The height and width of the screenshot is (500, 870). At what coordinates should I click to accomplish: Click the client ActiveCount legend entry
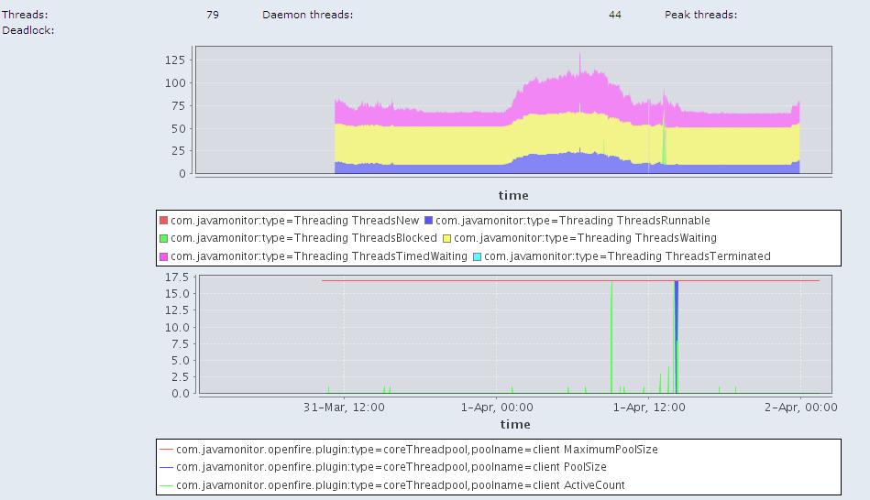tap(400, 485)
